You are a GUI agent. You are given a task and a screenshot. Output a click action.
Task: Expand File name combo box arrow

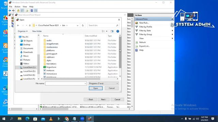click(x=85, y=83)
